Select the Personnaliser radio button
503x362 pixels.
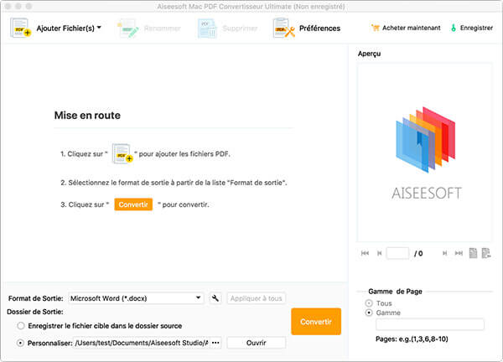tap(20, 343)
